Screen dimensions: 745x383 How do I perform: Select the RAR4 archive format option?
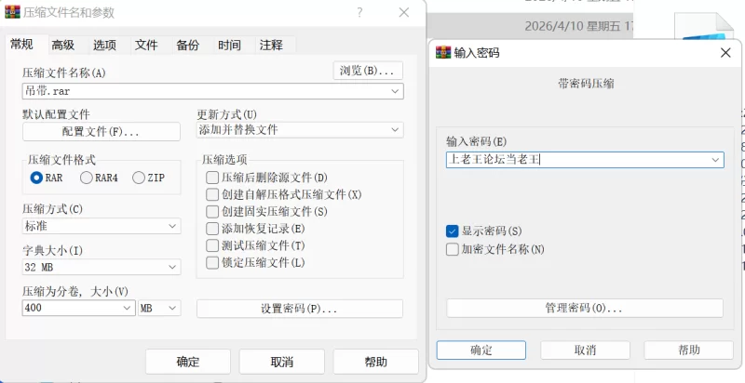tap(88, 178)
